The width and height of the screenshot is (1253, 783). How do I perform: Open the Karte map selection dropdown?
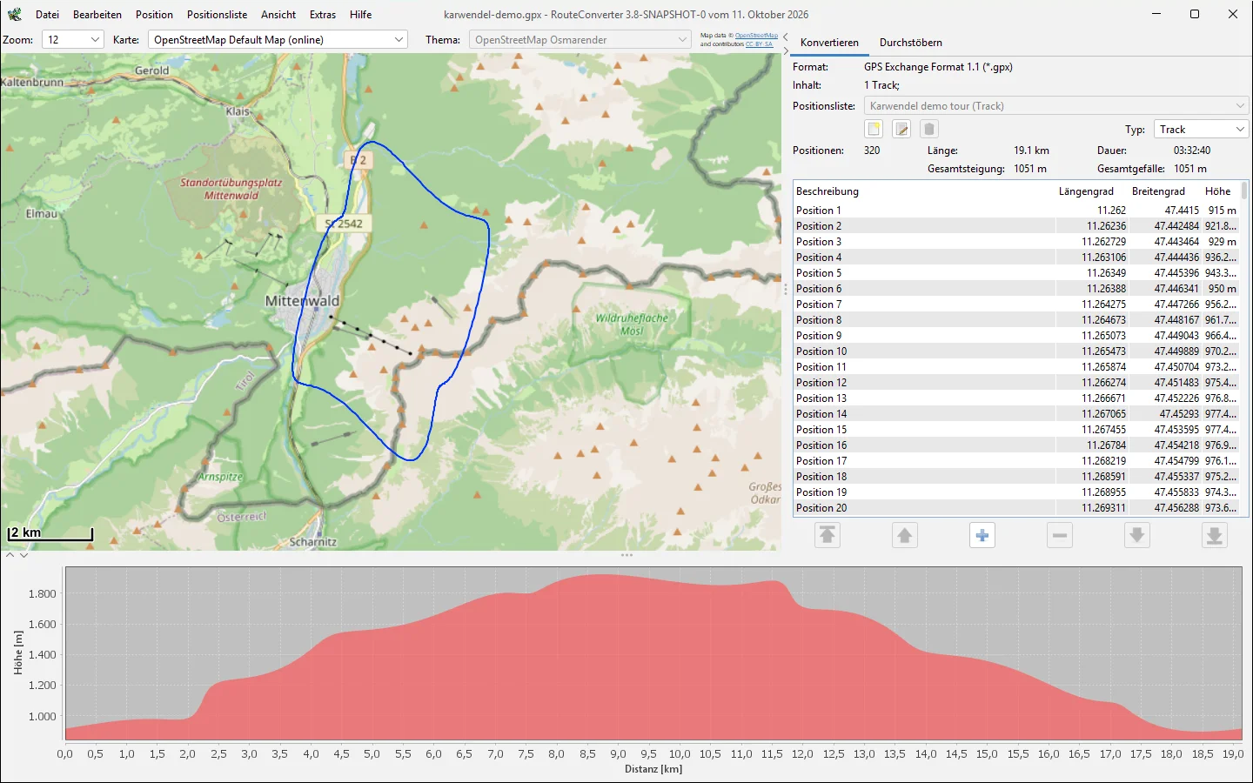278,39
